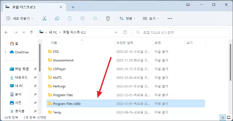Open 문서 in the sidebar
The image size is (233, 121).
pyautogui.click(x=15, y=94)
